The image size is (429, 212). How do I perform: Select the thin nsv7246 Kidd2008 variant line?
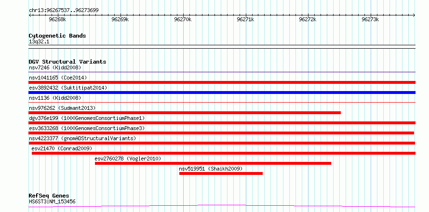pos(222,72)
